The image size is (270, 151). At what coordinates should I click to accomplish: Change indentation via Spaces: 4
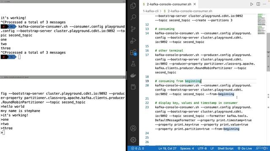187,148
